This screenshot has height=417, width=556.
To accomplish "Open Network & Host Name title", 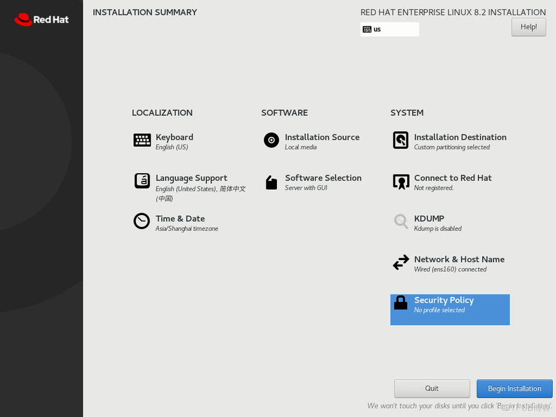I will 459,259.
